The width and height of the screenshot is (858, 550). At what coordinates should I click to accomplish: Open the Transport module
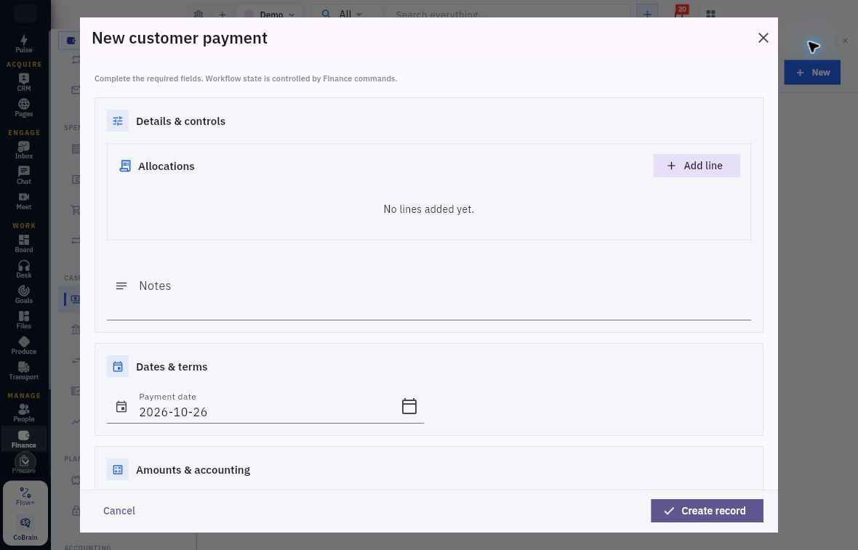(x=23, y=371)
